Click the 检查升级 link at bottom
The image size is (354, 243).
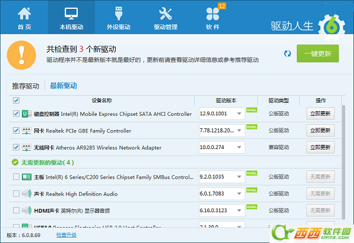66,235
